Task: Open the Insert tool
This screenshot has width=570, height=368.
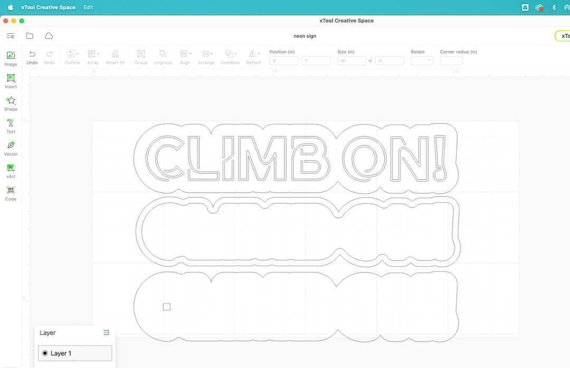Action: (11, 81)
